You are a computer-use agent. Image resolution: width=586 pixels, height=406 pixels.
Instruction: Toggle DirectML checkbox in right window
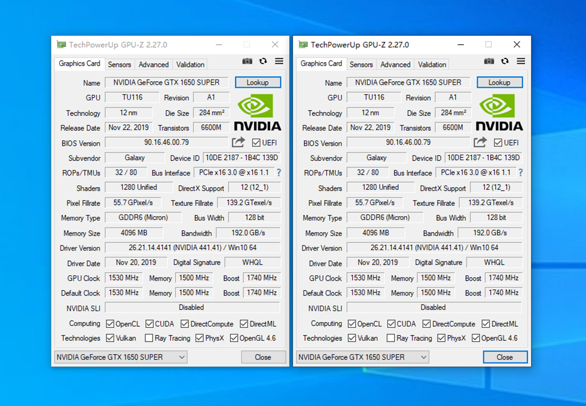486,324
